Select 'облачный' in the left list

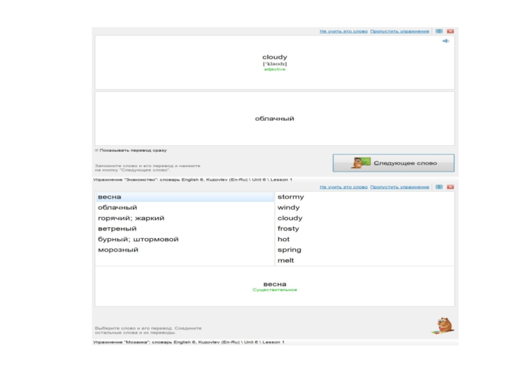(x=185, y=207)
